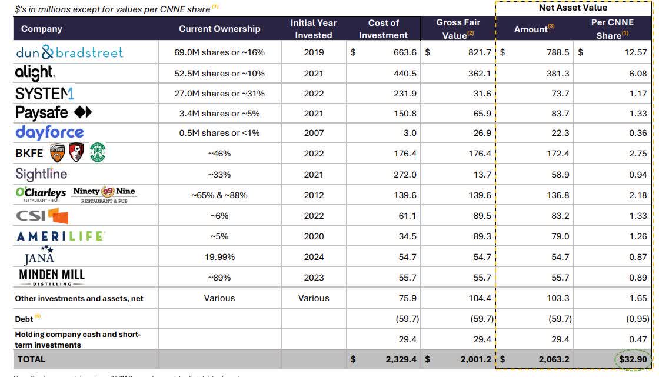Click the dayforce logo
Viewport: 659px width, 377px height.
(49, 132)
